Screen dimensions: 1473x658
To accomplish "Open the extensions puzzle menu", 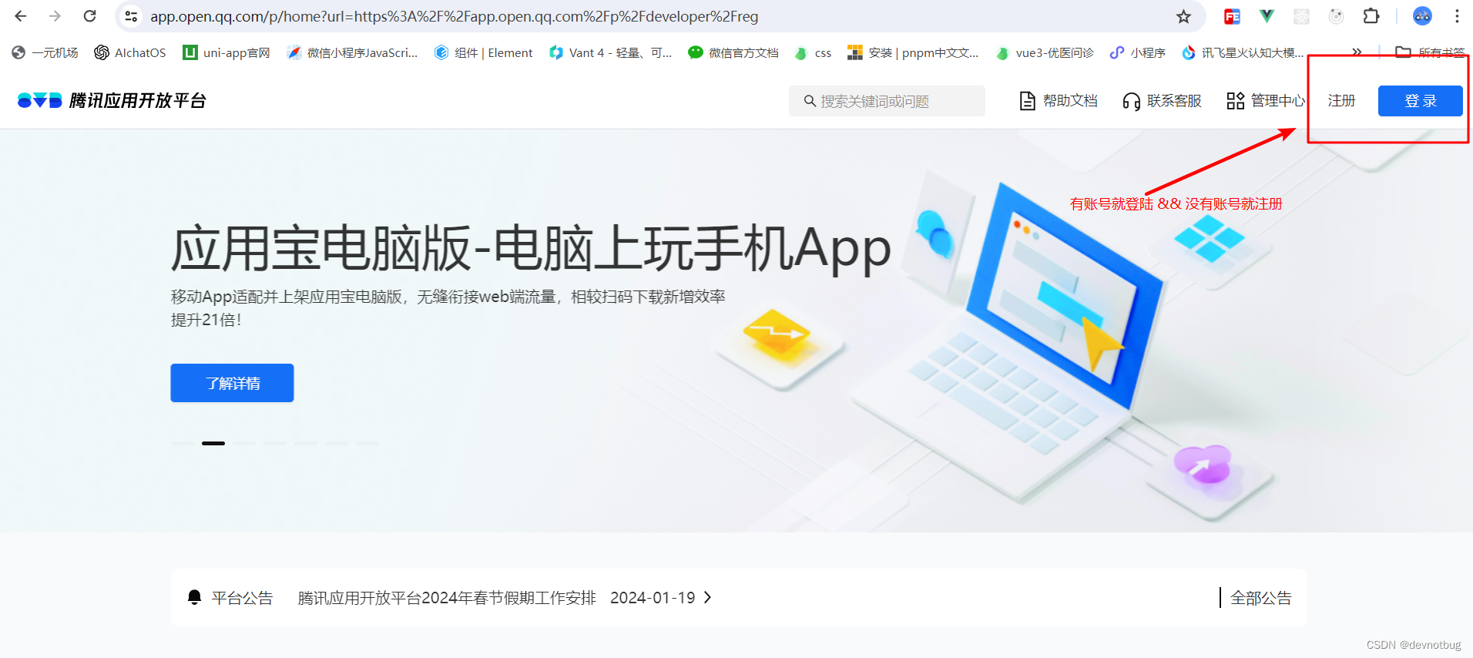I will pos(1371,16).
